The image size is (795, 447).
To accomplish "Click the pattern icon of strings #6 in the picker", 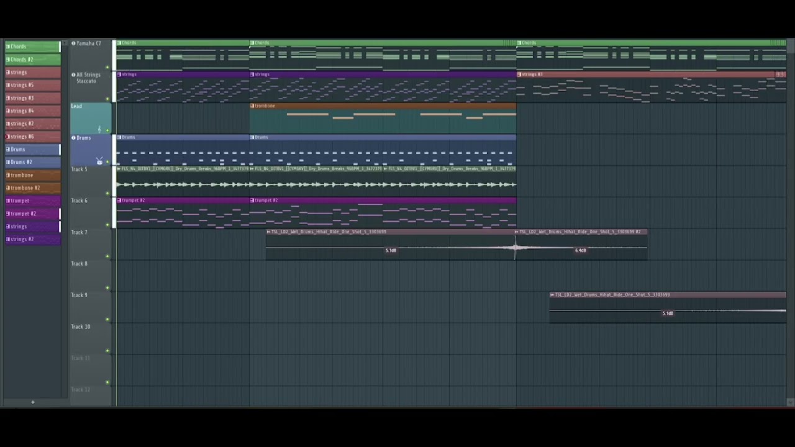I will 8,137.
